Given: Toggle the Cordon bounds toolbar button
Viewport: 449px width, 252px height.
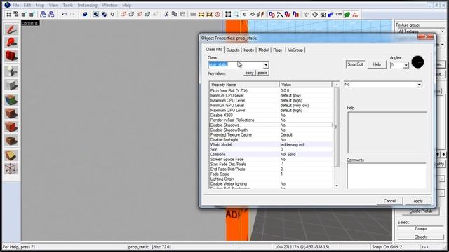Looking at the screenshot, I should (193, 14).
